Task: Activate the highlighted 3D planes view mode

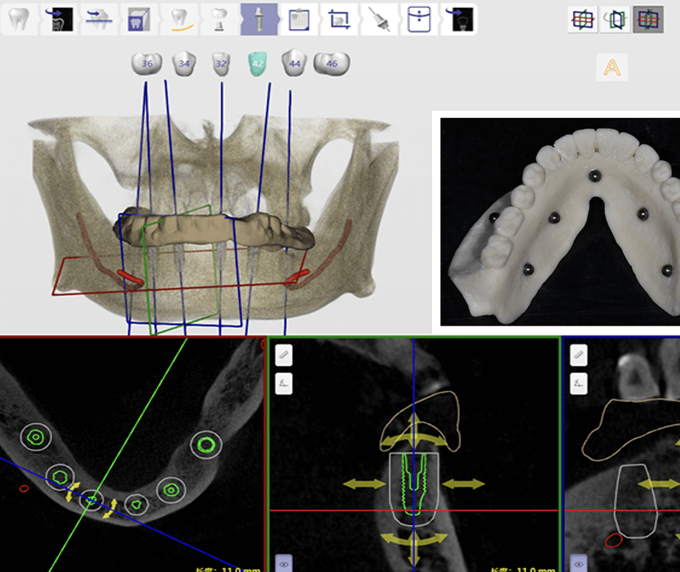Action: click(x=648, y=20)
